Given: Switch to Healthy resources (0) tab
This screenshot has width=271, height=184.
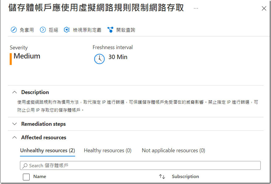Looking at the screenshot, I should [x=108, y=151].
